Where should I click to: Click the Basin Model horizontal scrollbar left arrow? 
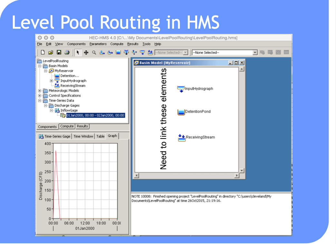pos(137,176)
